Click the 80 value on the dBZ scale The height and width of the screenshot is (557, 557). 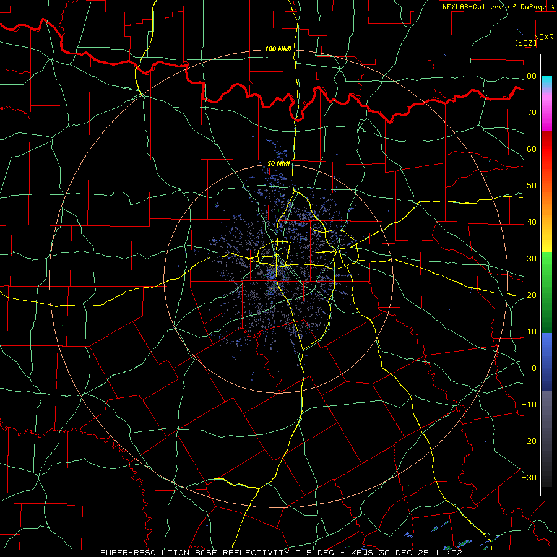point(532,76)
